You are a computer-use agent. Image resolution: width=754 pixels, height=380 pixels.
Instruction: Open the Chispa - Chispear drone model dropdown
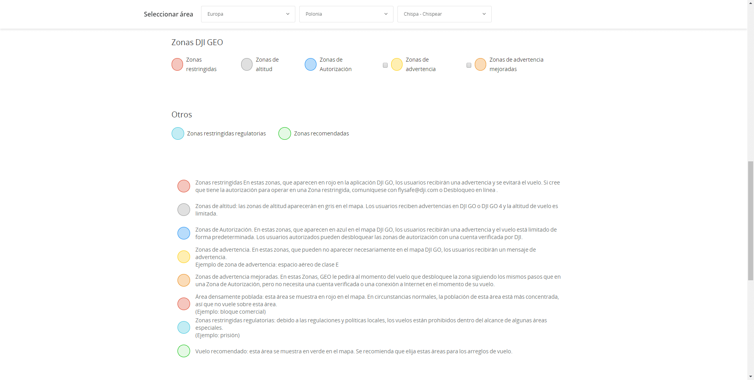pyautogui.click(x=444, y=14)
